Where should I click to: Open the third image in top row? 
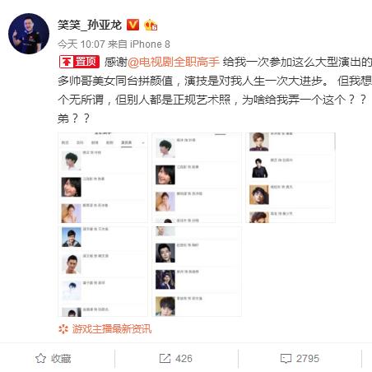[291, 178]
